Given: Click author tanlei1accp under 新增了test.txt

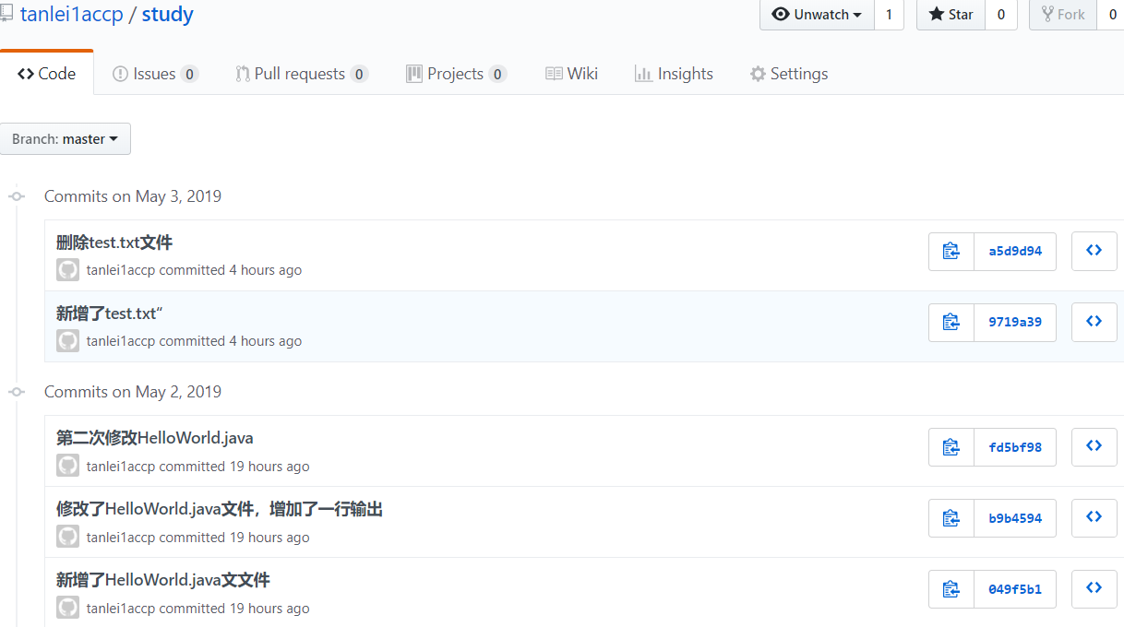Looking at the screenshot, I should coord(121,341).
